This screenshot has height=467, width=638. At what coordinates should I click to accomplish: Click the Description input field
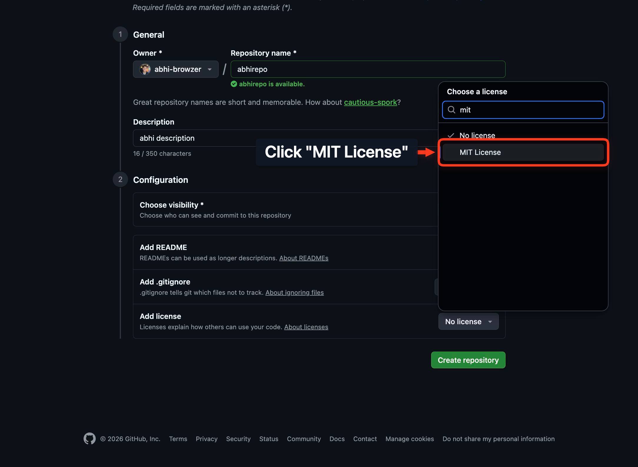[285, 138]
